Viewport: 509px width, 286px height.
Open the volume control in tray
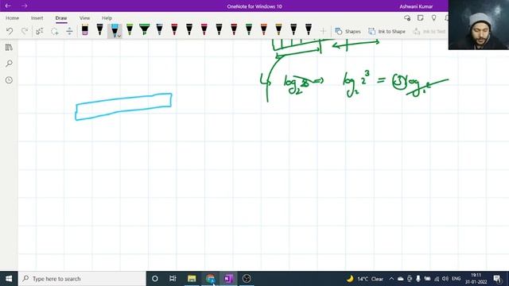pos(445,279)
